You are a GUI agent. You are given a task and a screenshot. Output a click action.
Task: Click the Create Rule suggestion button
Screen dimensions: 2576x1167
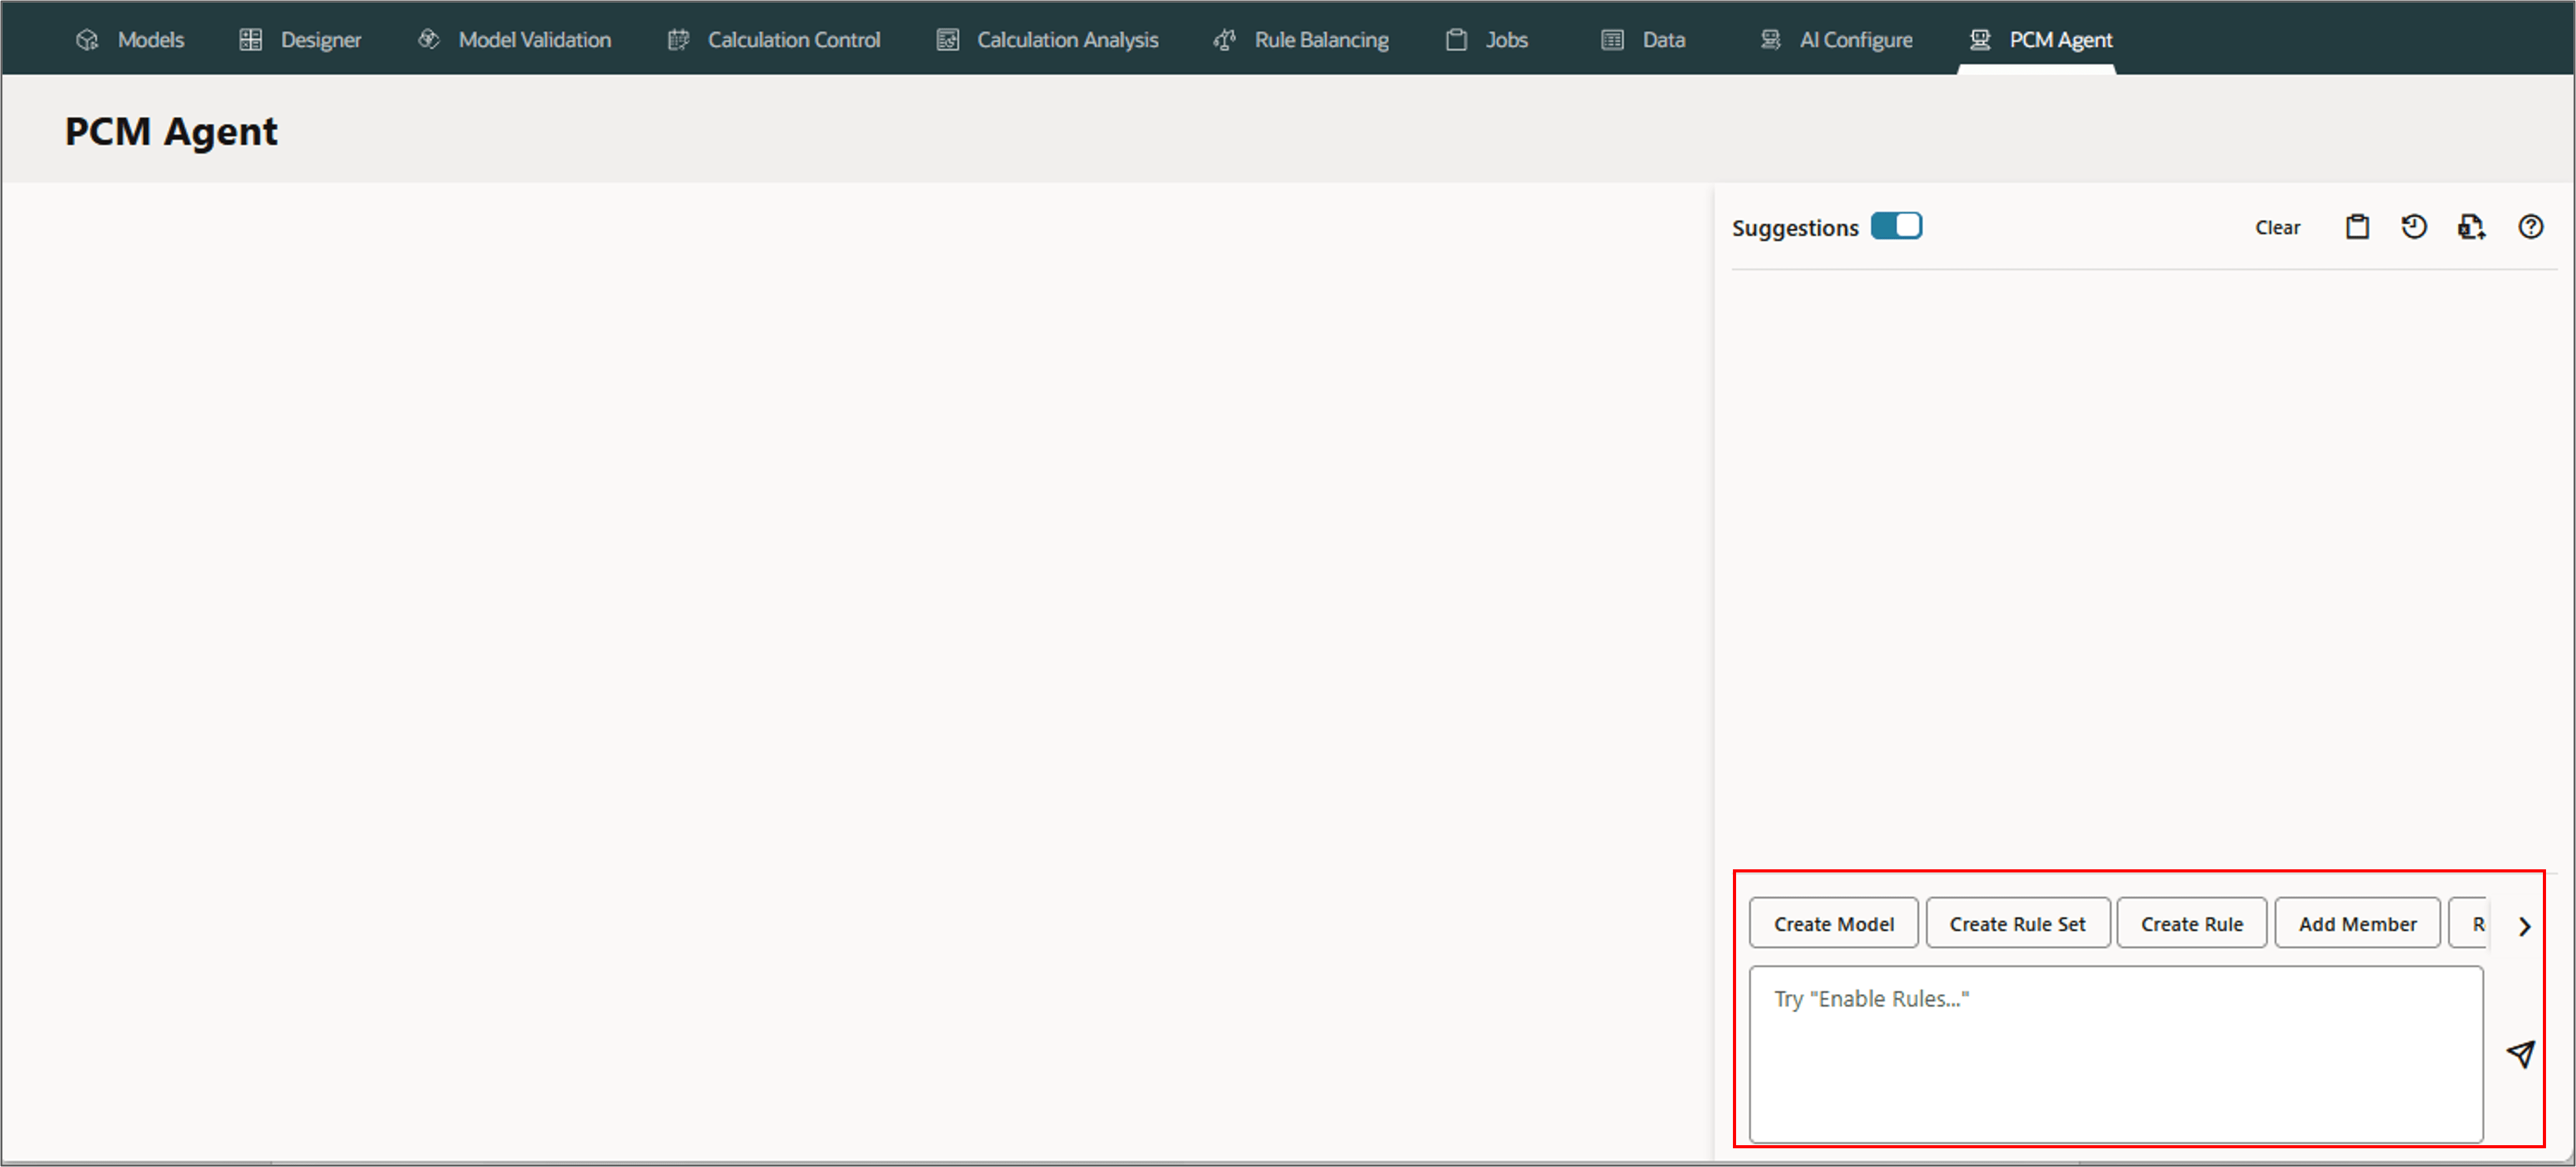pyautogui.click(x=2191, y=923)
